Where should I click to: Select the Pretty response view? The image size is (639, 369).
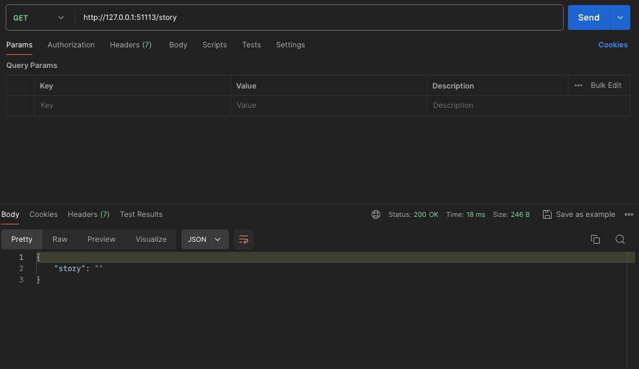tap(22, 239)
